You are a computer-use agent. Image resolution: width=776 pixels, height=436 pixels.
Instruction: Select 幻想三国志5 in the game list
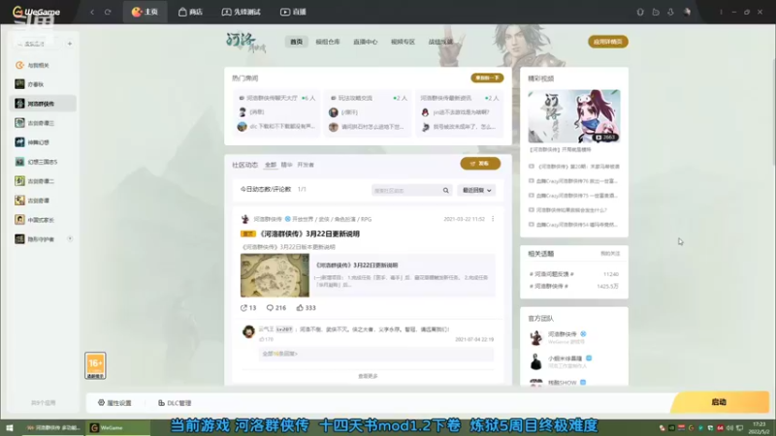[x=43, y=162]
